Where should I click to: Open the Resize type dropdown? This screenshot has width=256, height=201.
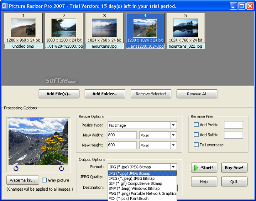pyautogui.click(x=173, y=125)
